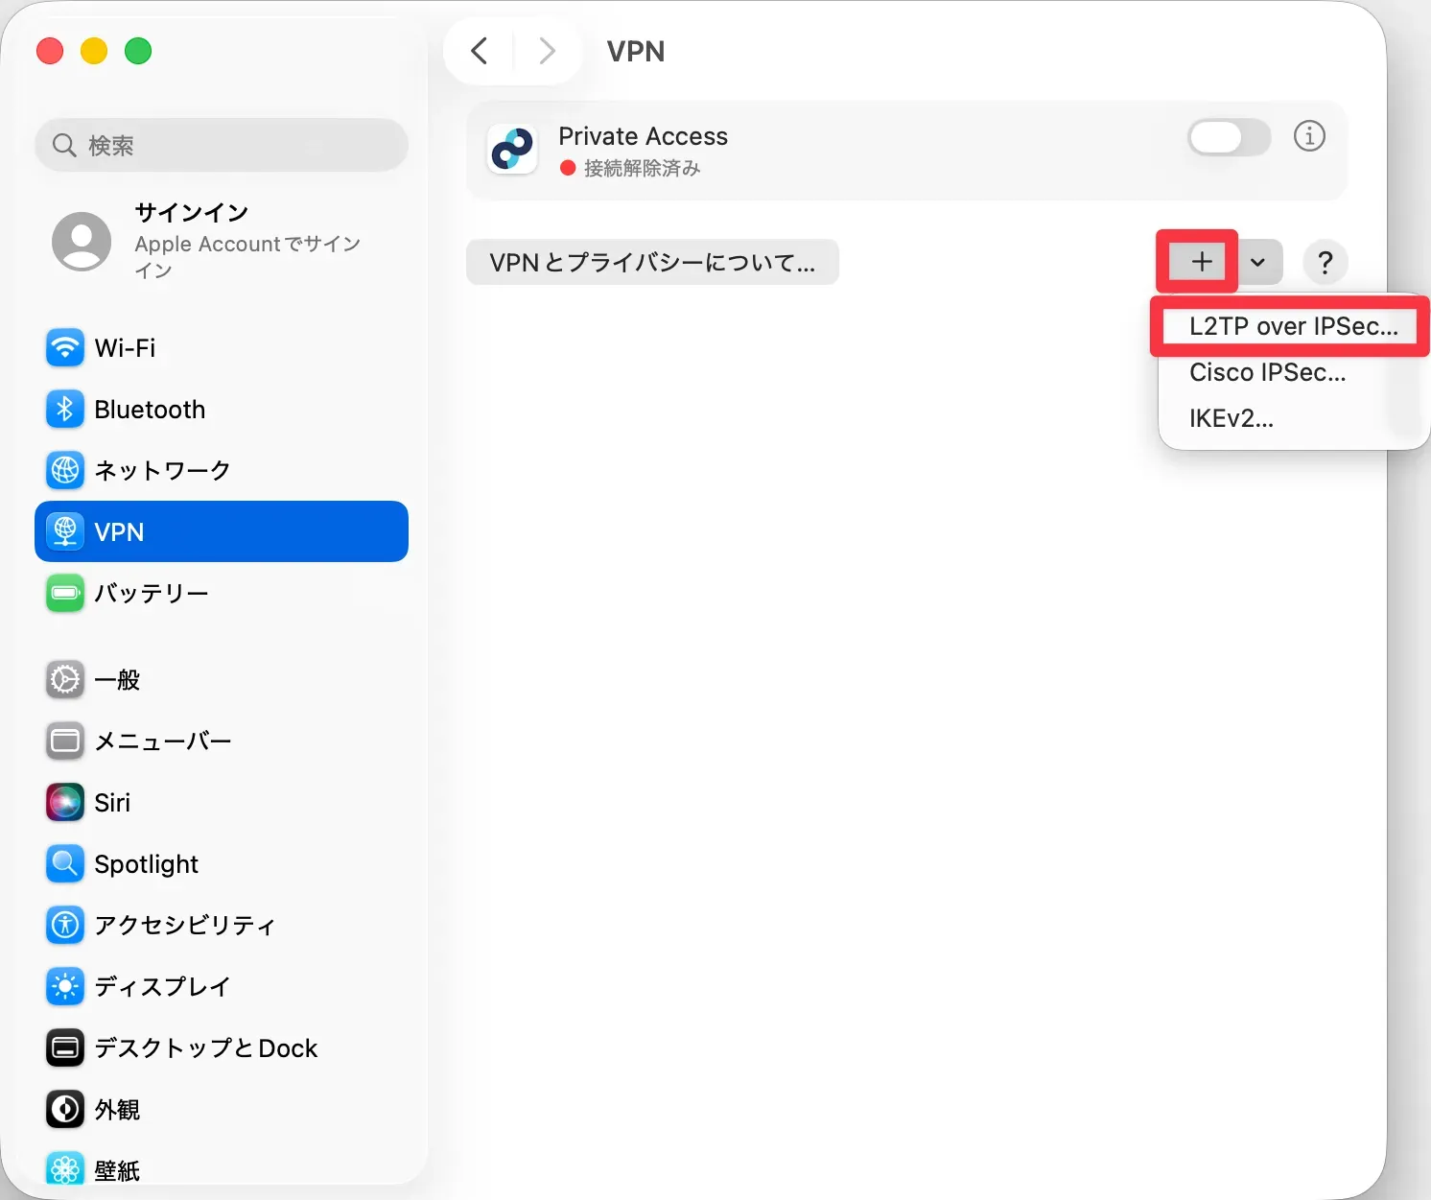Click the Spotlight magnifier icon
This screenshot has height=1200, width=1431.
[64, 864]
